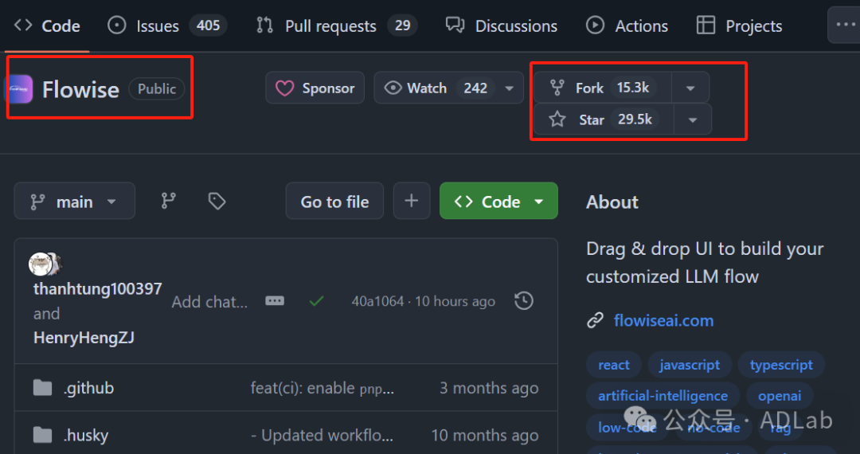Open the Projects tab
860x454 pixels.
(739, 25)
